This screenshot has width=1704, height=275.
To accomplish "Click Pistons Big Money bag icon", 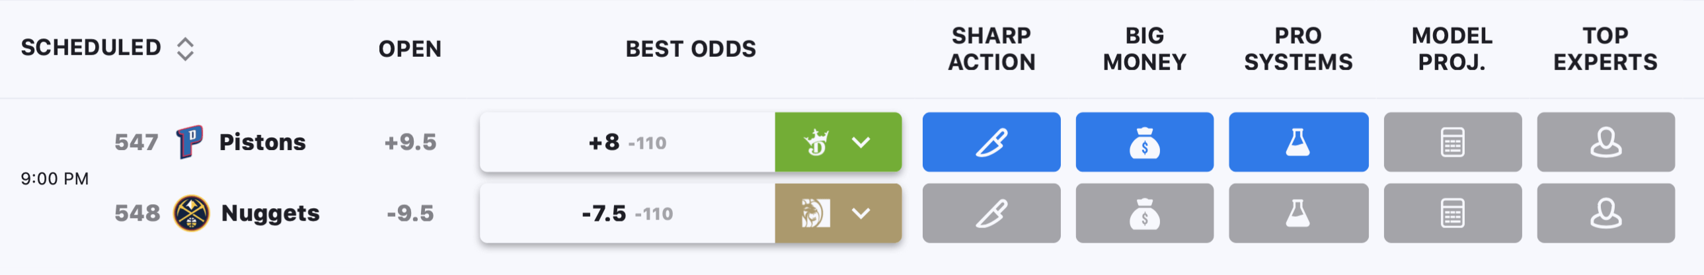I will 1144,142.
